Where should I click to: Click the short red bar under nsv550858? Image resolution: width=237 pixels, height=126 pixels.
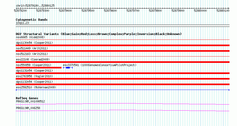click(x=39, y=68)
